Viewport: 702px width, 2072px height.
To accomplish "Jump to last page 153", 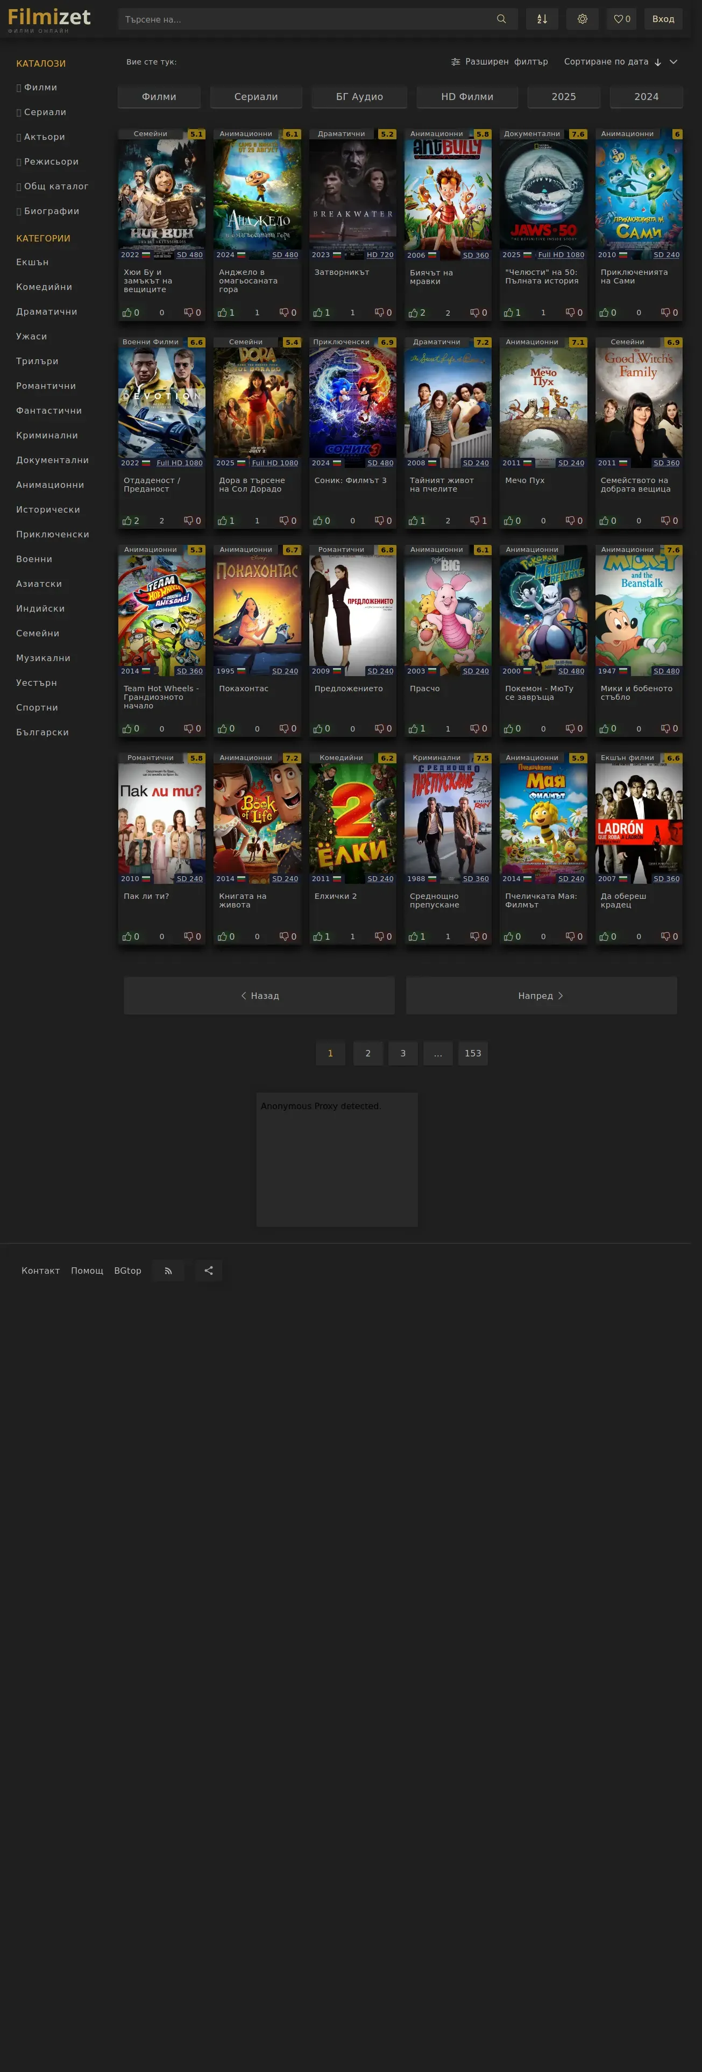I will point(473,1054).
